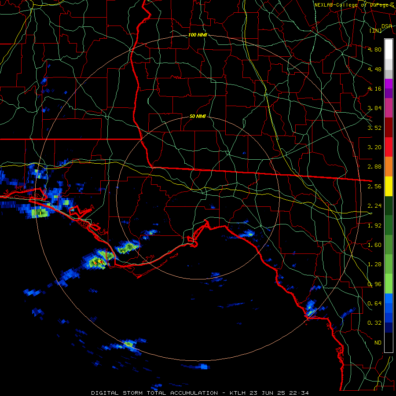Screen dimensions: 396x396
Task: Select the 0.32 legend value
Action: click(x=374, y=323)
